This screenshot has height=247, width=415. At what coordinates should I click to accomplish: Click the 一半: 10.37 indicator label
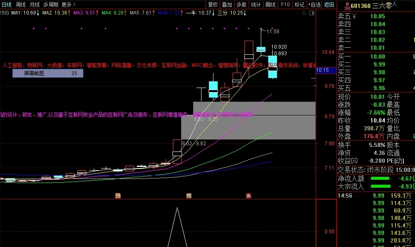200,13
